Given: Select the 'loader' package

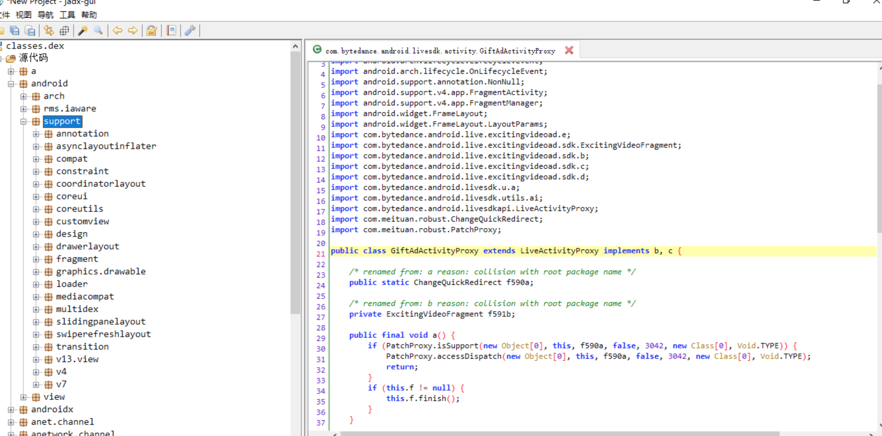Looking at the screenshot, I should [x=72, y=284].
